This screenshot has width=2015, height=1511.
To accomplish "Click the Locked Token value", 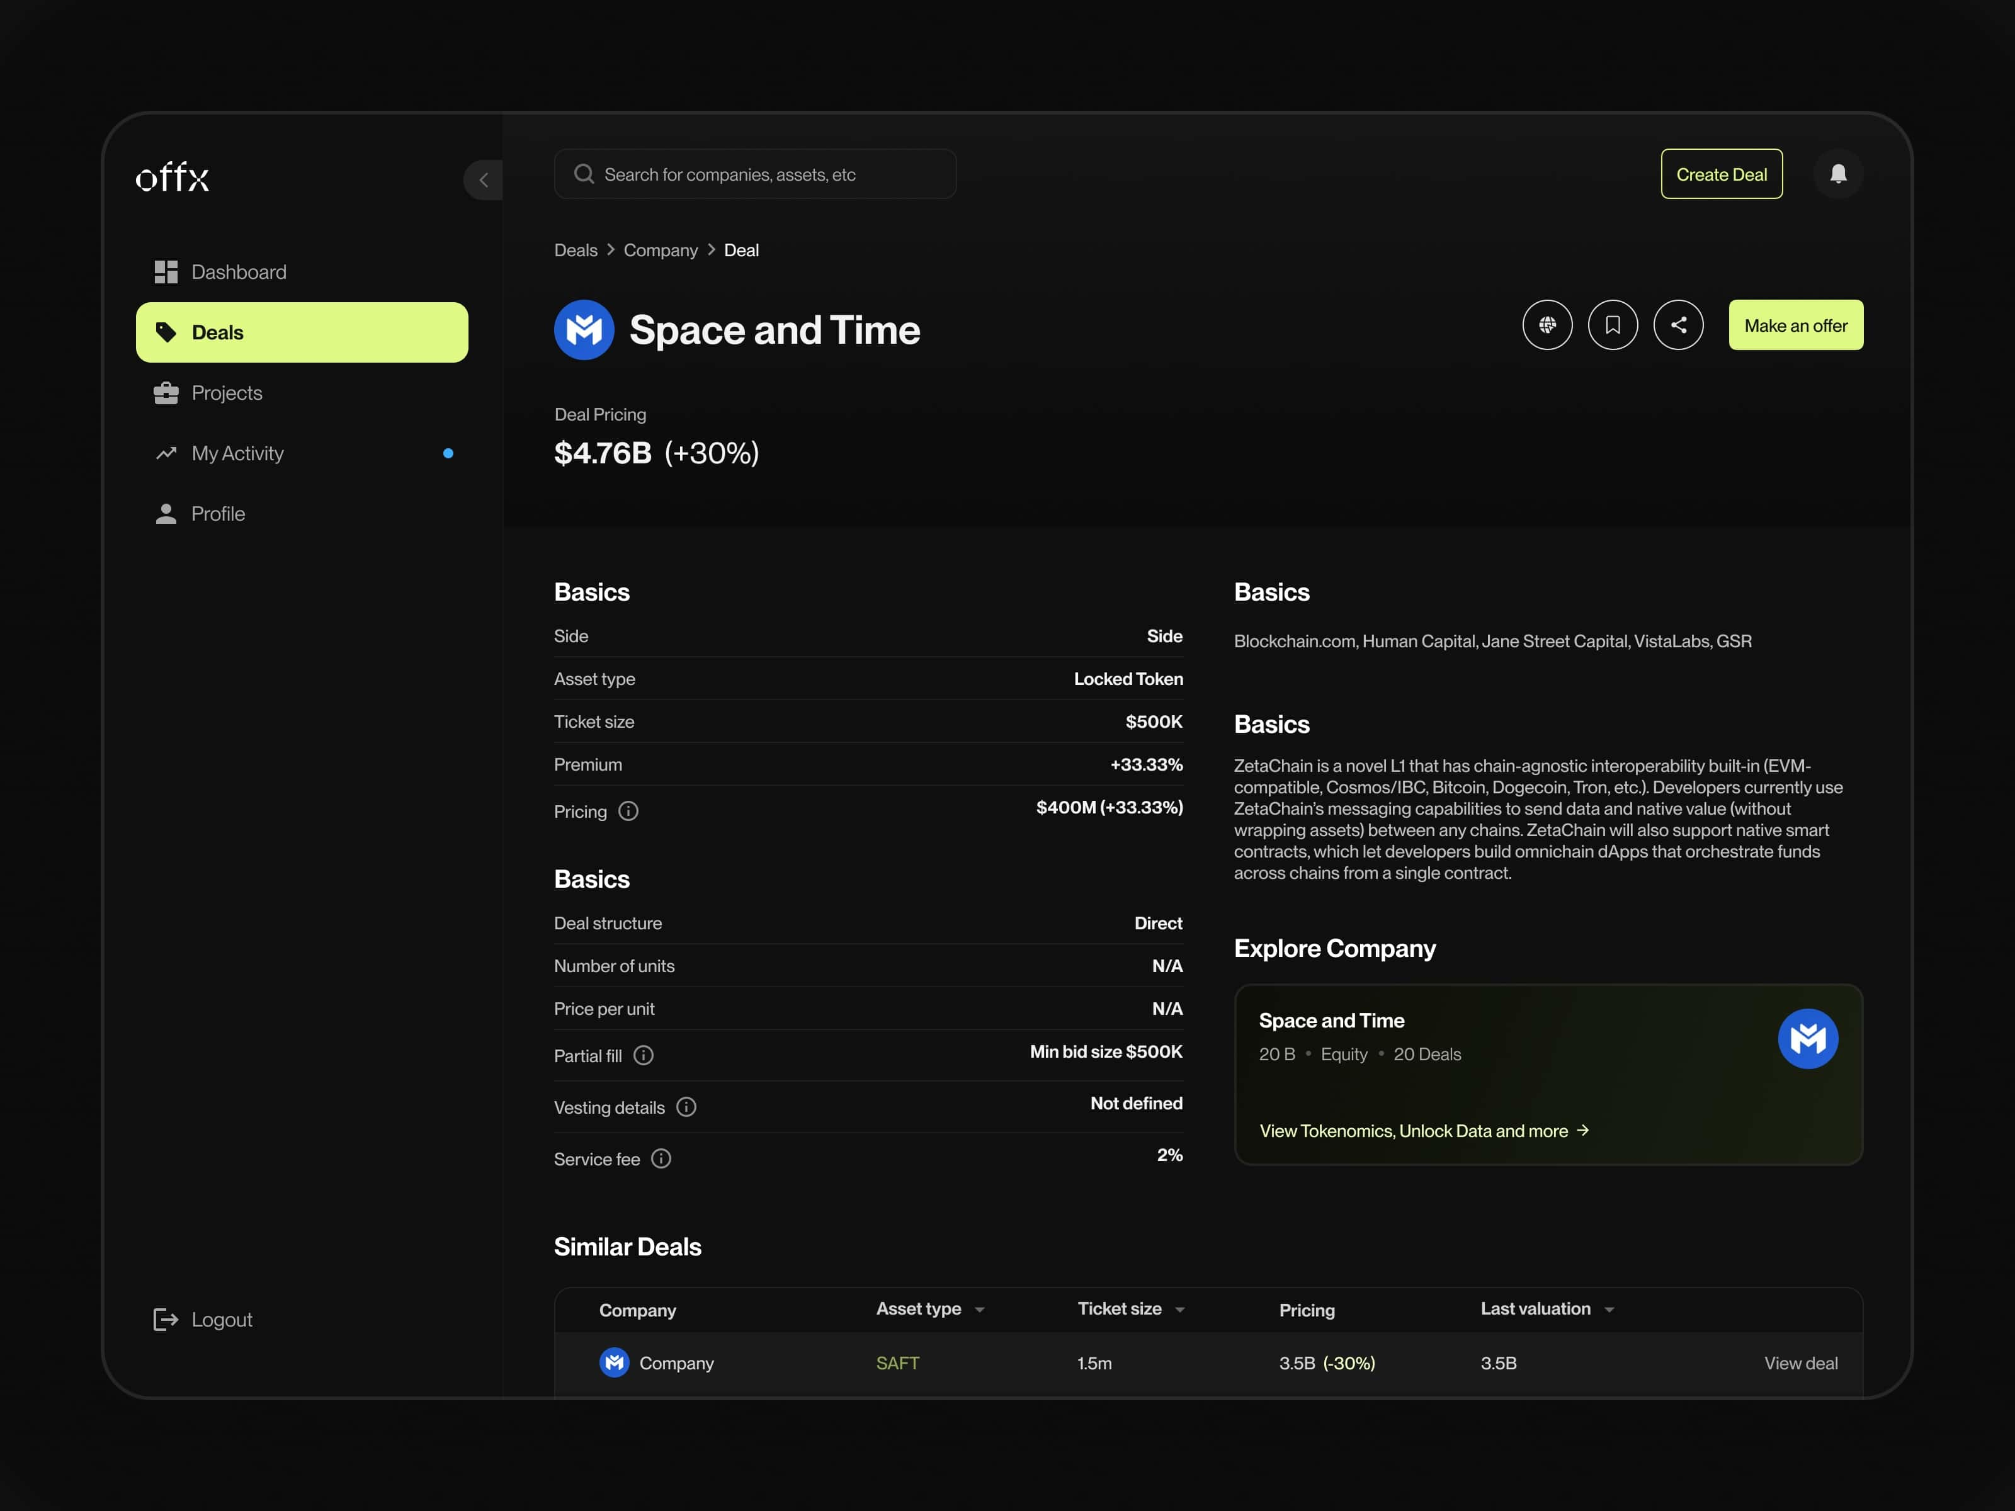I will coord(1128,679).
